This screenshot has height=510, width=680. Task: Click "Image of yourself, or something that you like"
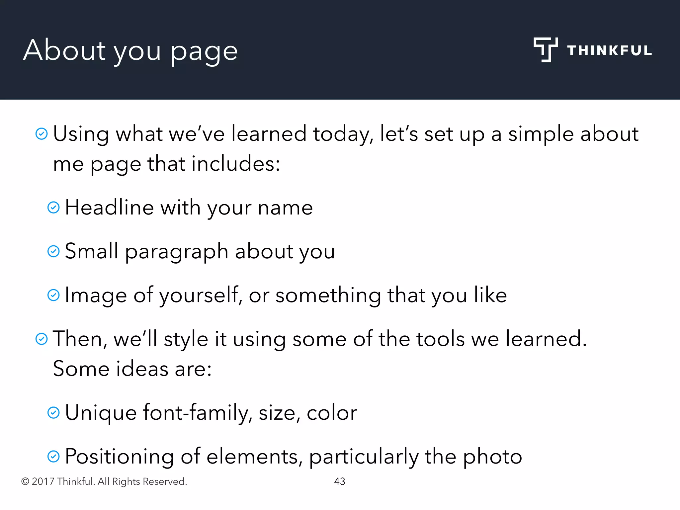(x=286, y=295)
